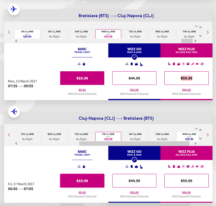Click sitting together people icon under outbound WIZZ PLUS
This screenshot has width=216, height=206.
pos(202,64)
